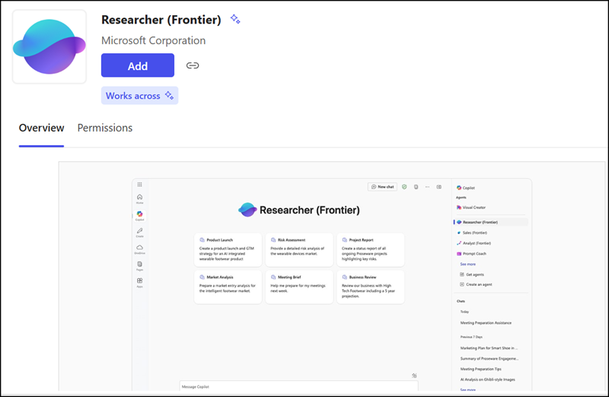The height and width of the screenshot is (397, 609).
Task: Click the Create pencil sidebar icon
Action: 139,232
